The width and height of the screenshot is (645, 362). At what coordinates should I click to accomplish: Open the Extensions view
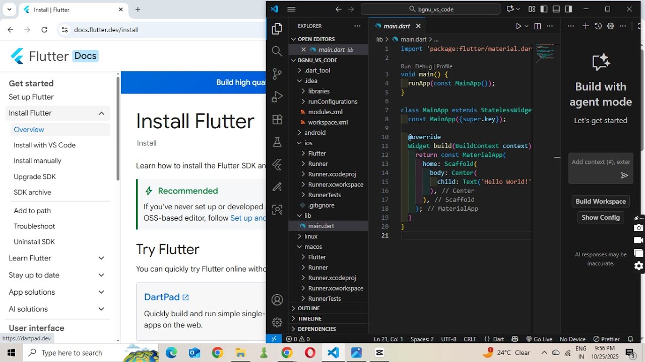pyautogui.click(x=277, y=119)
